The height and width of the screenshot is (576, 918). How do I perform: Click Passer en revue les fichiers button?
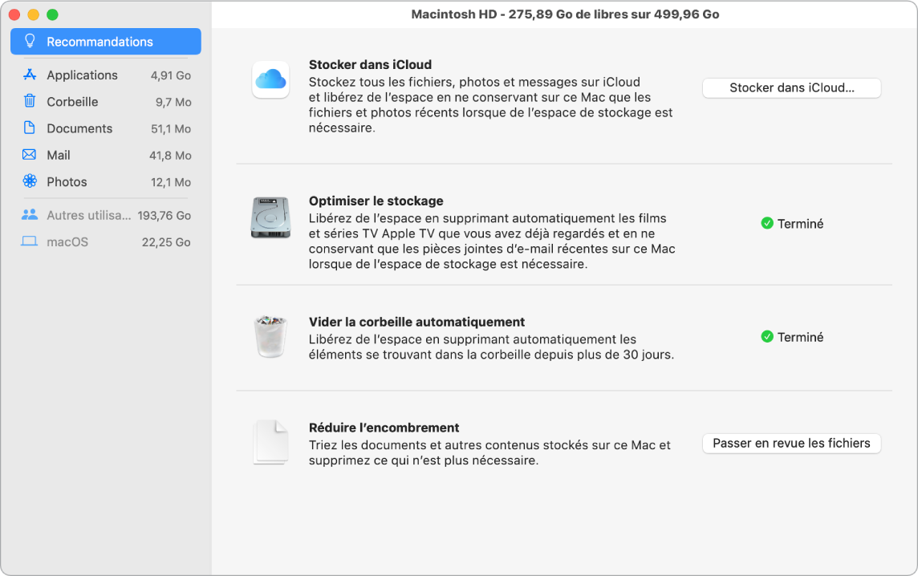[x=791, y=443]
